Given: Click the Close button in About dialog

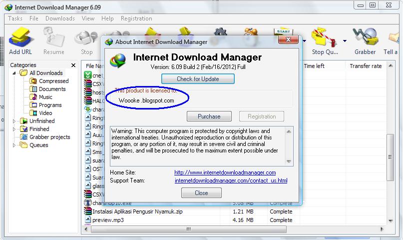Looking at the screenshot, I should (201, 192).
